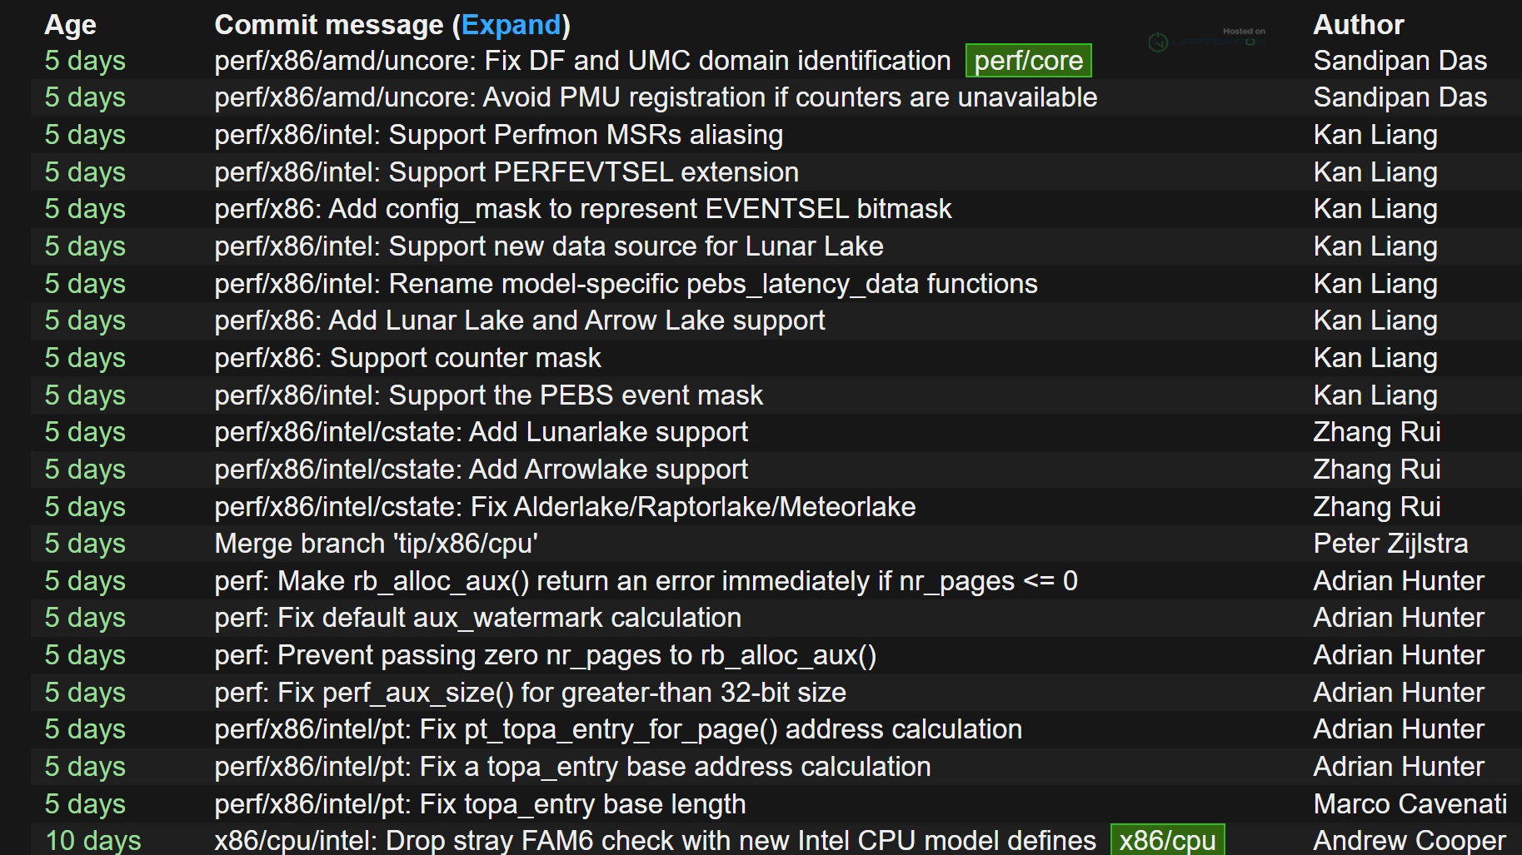Open "Merge branch 'tip/x86/cpu'" commit
1522x855 pixels.
pyautogui.click(x=376, y=544)
